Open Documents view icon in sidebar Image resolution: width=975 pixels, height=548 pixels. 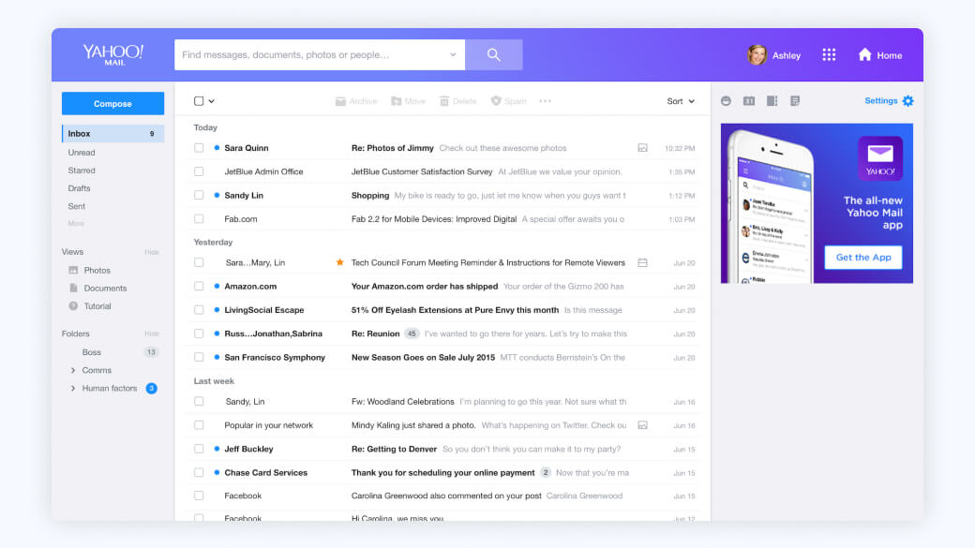(73, 289)
